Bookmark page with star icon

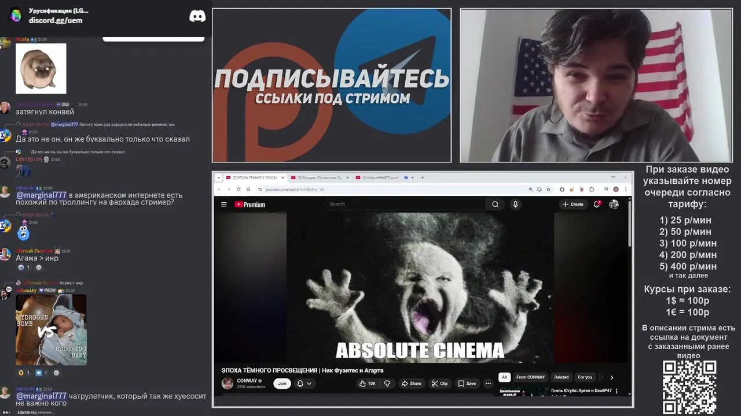click(548, 189)
